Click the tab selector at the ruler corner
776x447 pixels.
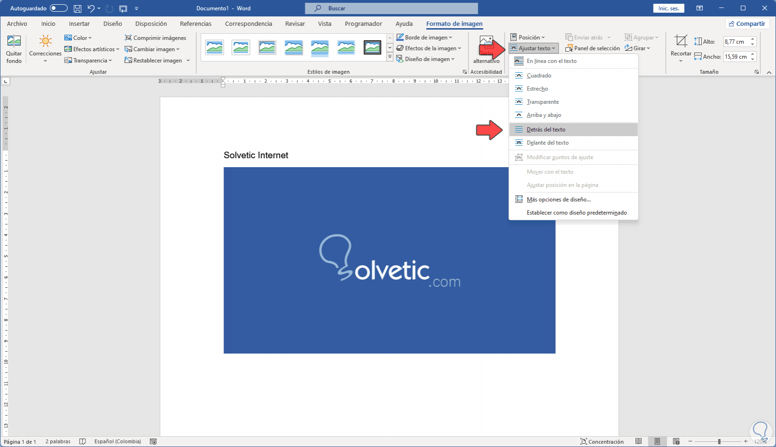tap(5, 81)
